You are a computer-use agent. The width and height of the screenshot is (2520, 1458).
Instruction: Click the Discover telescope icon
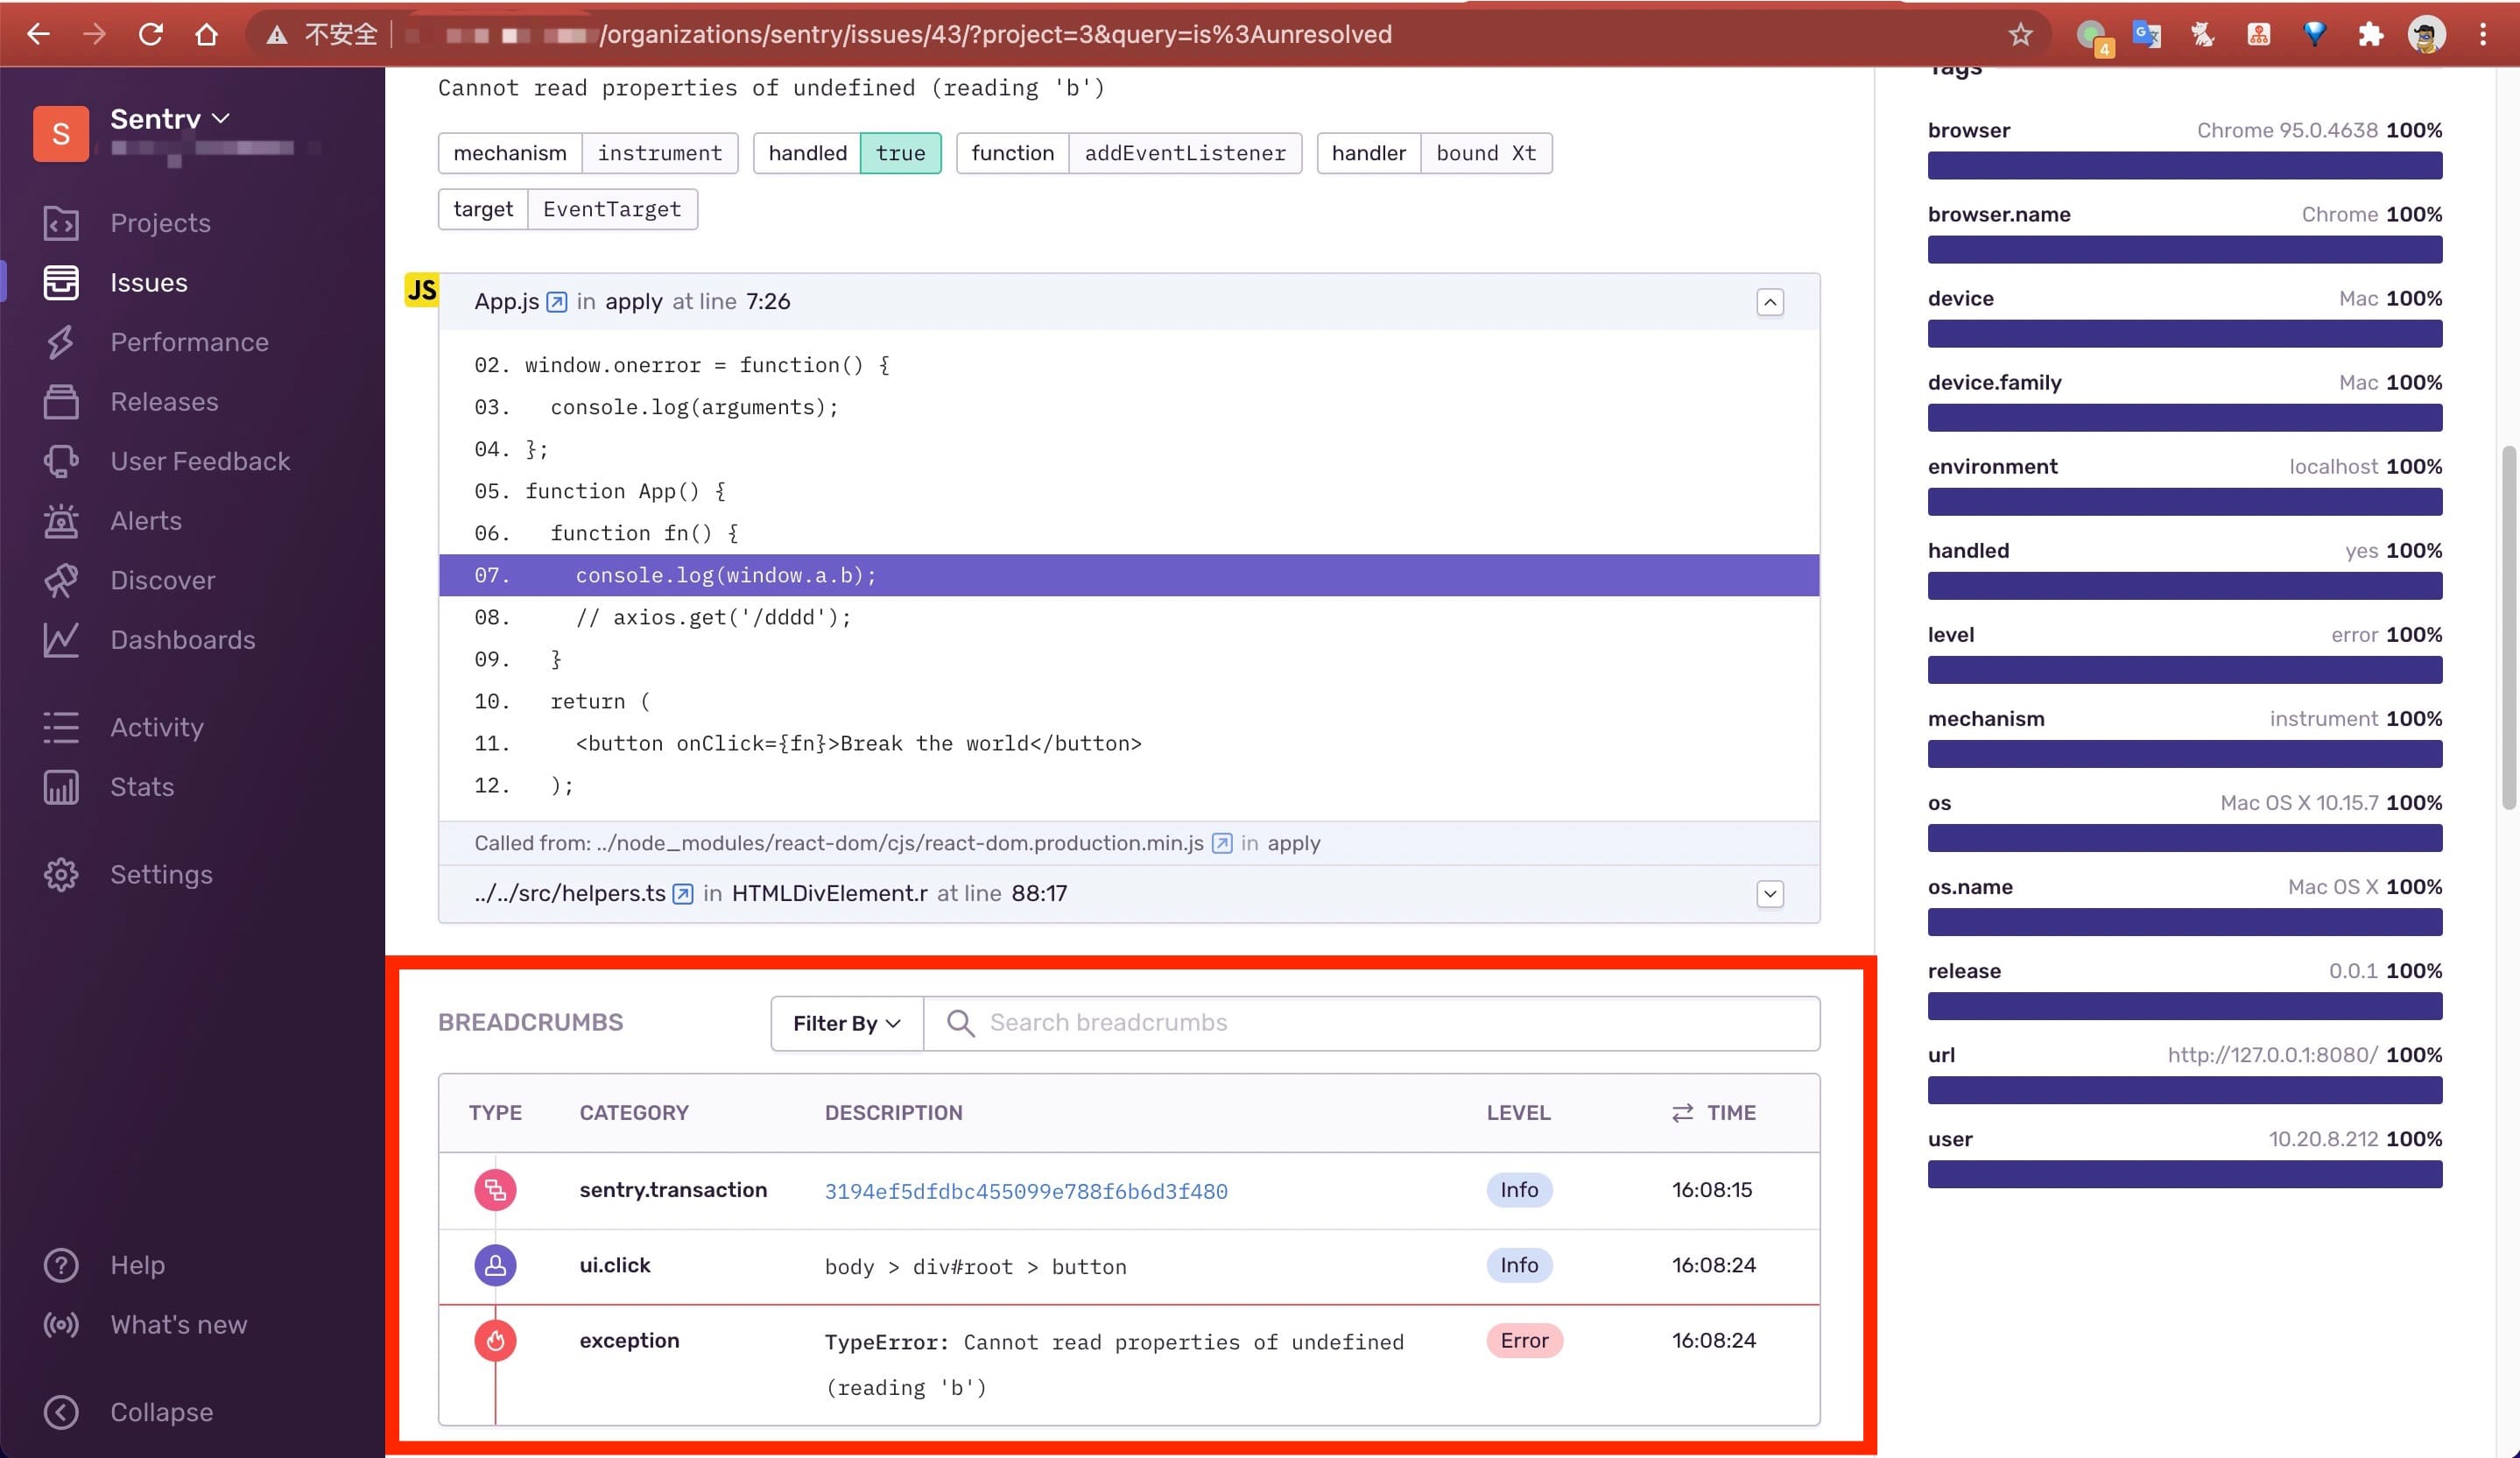click(61, 580)
